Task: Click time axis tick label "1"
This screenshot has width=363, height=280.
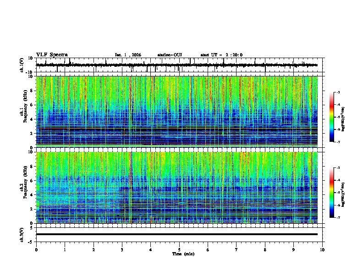Action: tap(65, 250)
